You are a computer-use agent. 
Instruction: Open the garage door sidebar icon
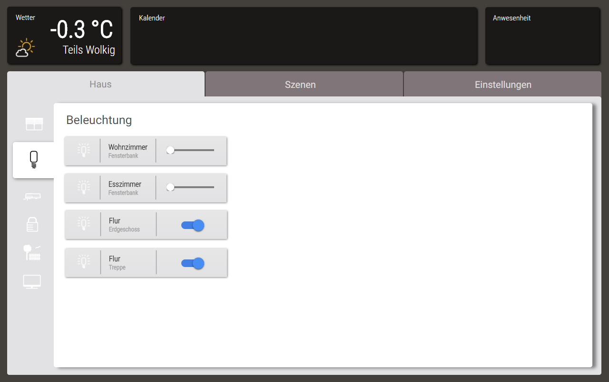tap(32, 196)
